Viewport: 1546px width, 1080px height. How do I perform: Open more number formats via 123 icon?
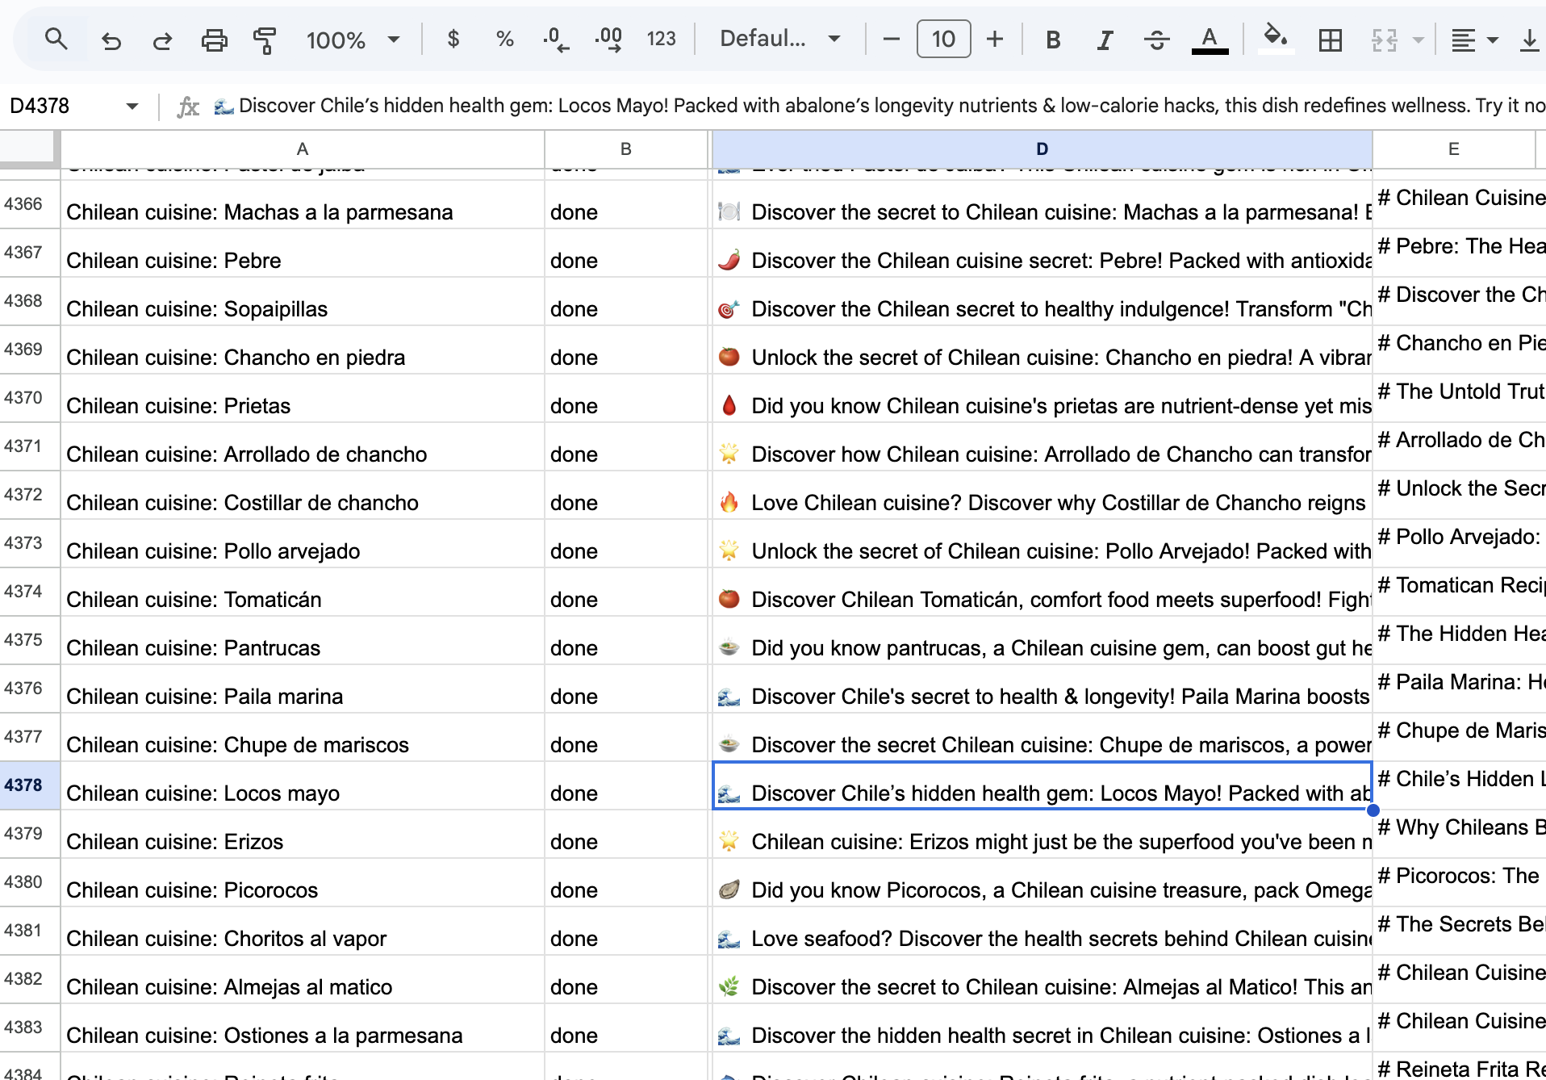click(x=662, y=39)
